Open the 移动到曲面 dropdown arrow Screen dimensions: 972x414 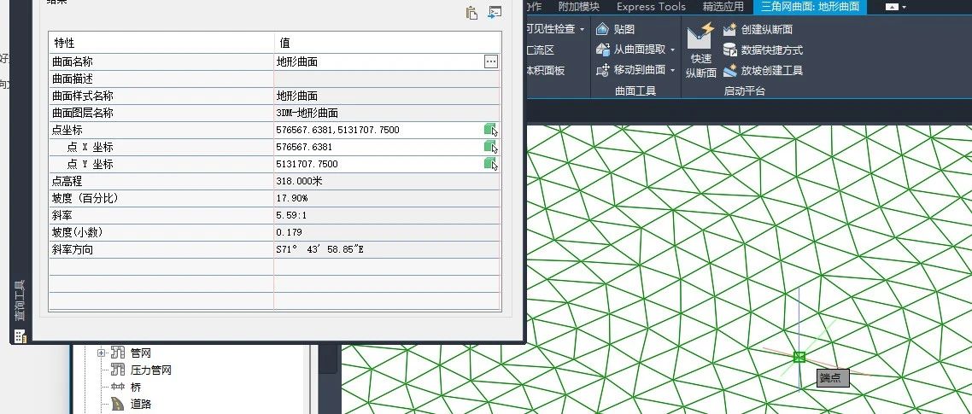point(672,70)
